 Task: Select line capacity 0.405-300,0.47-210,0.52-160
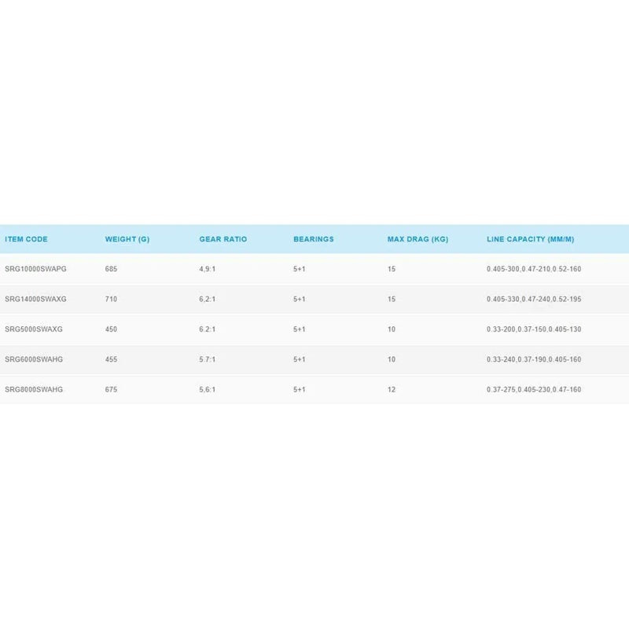[534, 269]
